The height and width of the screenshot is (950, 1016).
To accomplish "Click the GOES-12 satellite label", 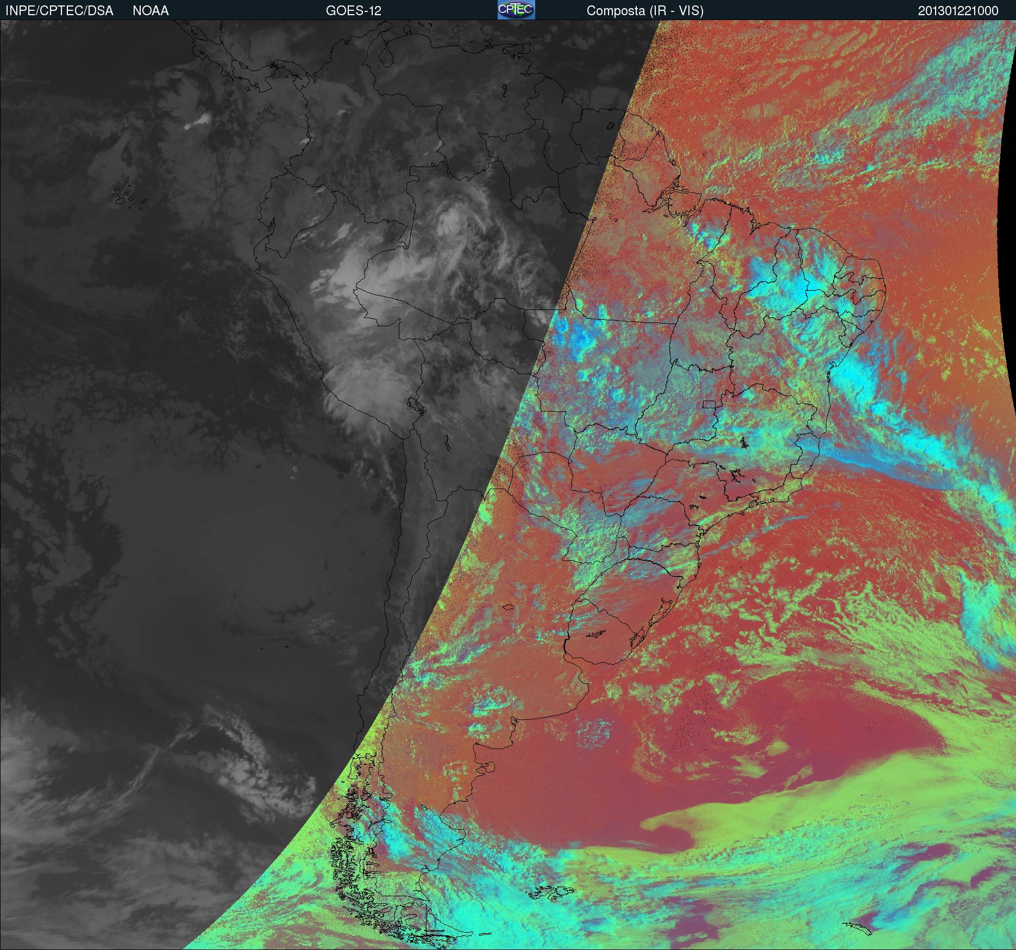I will 353,11.
